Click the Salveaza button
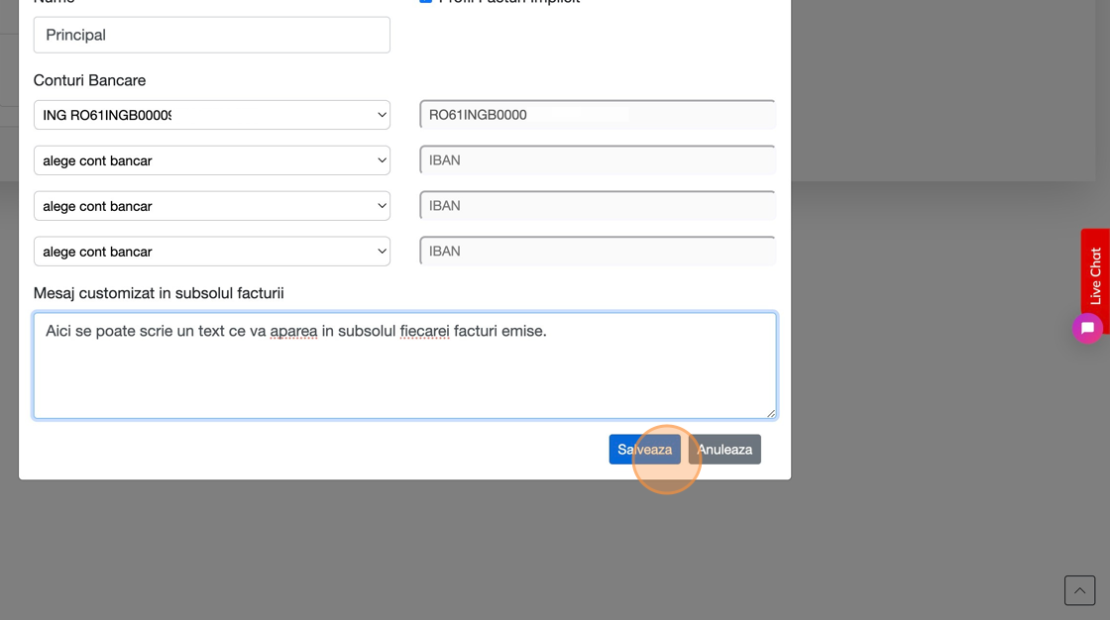This screenshot has width=1110, height=620. 644,449
